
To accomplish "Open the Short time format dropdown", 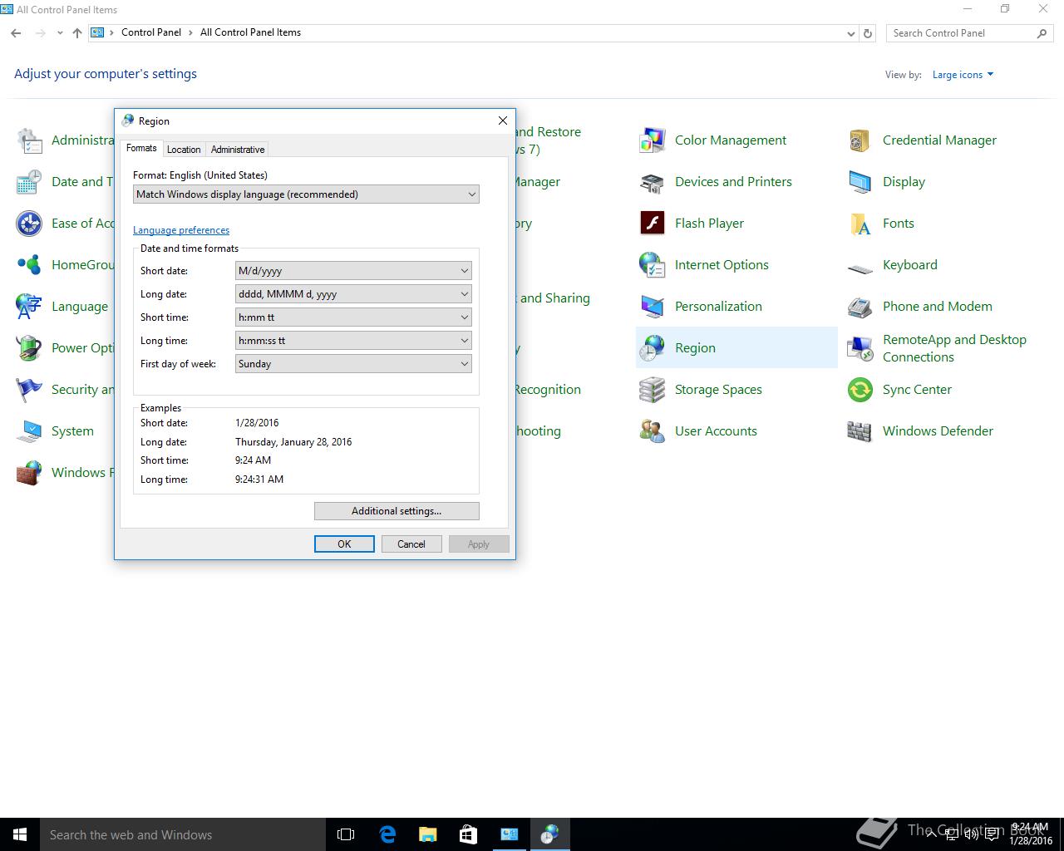I will pos(353,317).
